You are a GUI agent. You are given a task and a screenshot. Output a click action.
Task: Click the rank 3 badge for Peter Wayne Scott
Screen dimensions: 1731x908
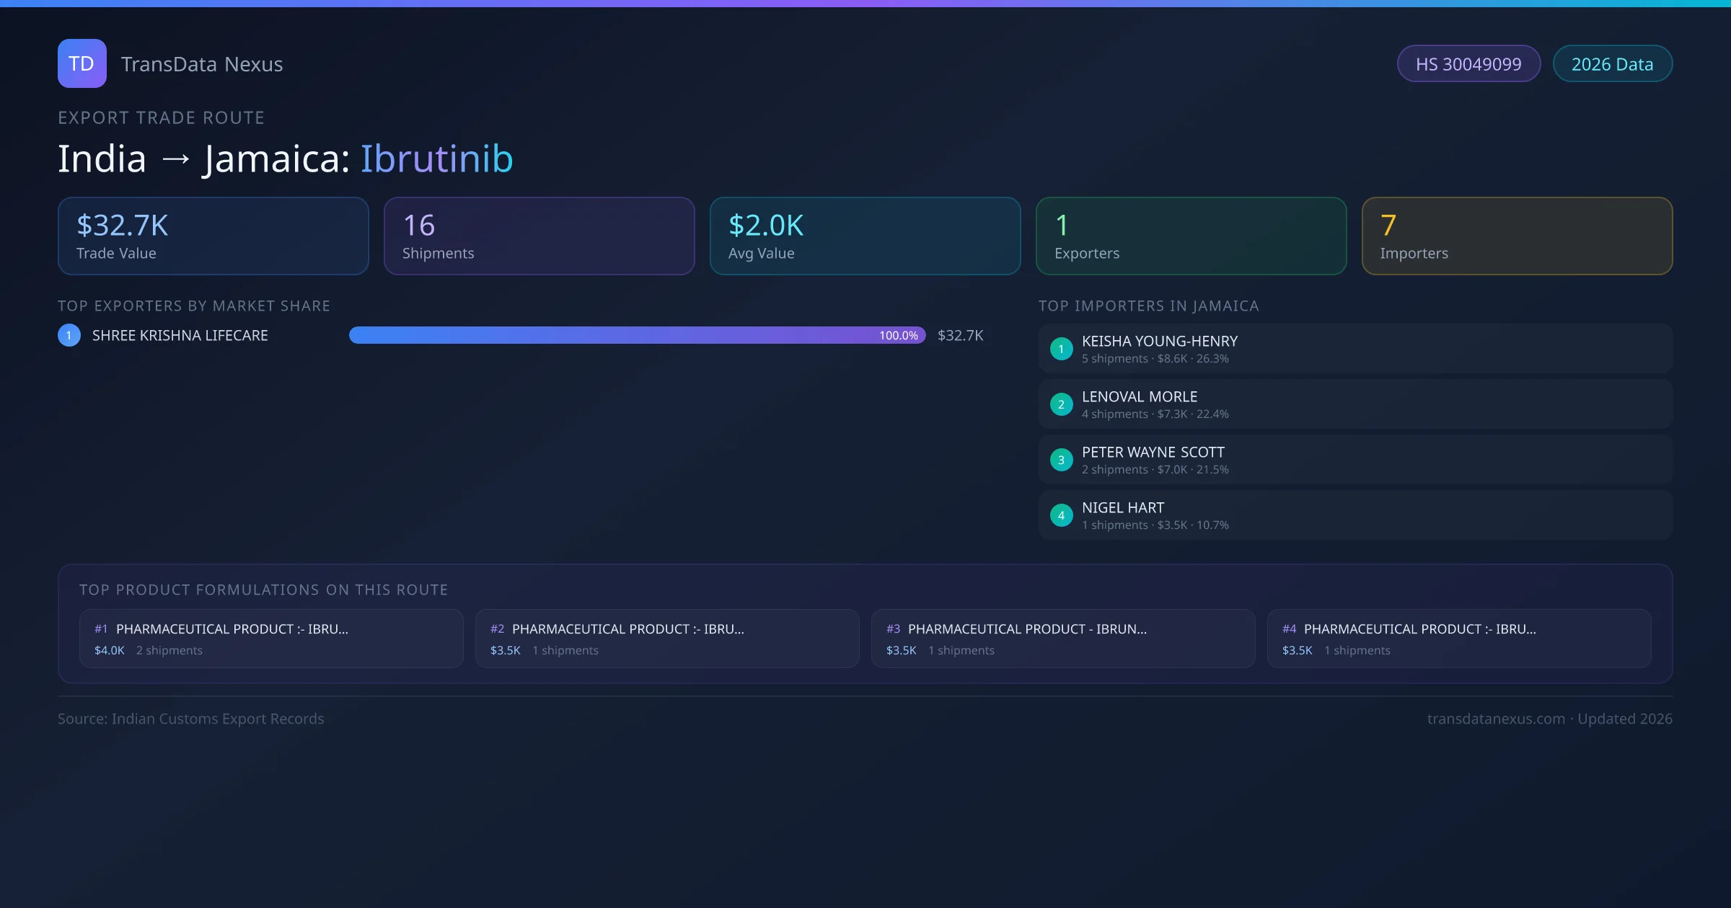1061,460
